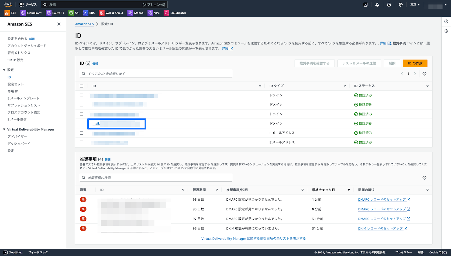Toggle the select-all checkbox in the ID table
Screen dimensions: 451x256
(81, 86)
